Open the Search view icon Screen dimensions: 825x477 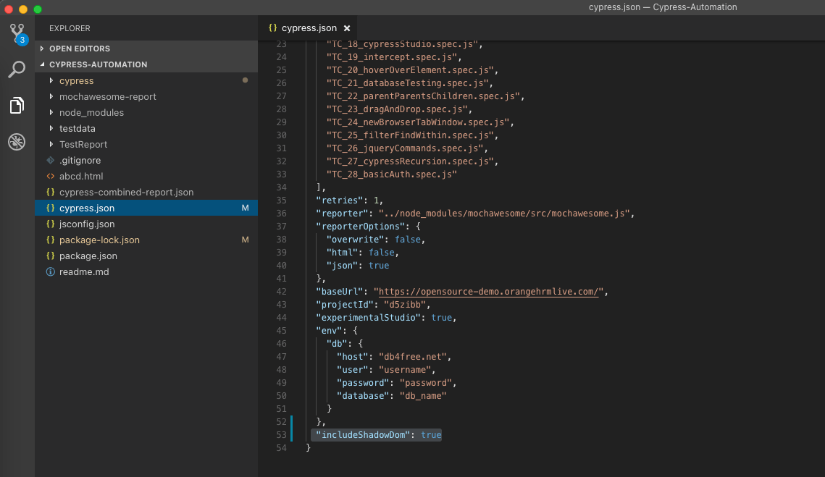(x=17, y=69)
